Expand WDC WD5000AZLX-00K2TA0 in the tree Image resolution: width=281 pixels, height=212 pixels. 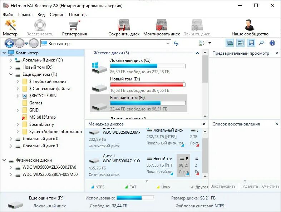coord(11,168)
